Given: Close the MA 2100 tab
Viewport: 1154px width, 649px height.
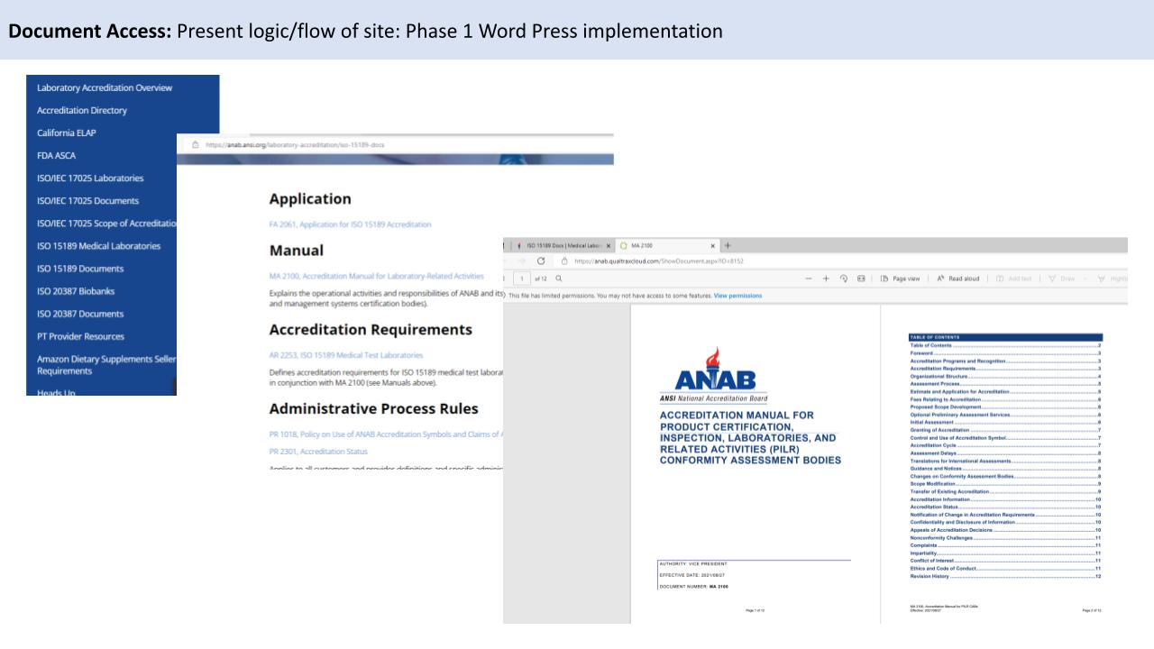Looking at the screenshot, I should (713, 245).
